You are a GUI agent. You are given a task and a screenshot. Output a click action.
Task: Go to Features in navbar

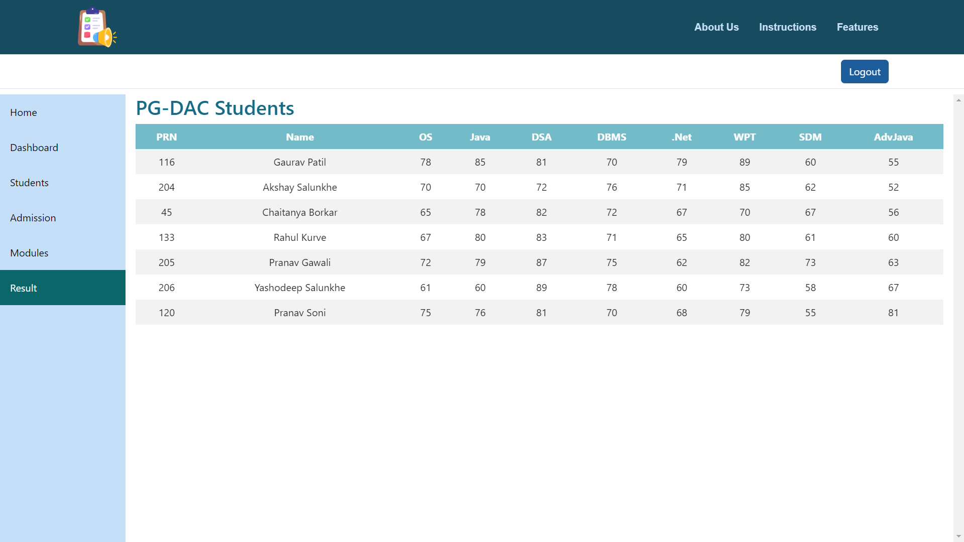[x=857, y=27]
